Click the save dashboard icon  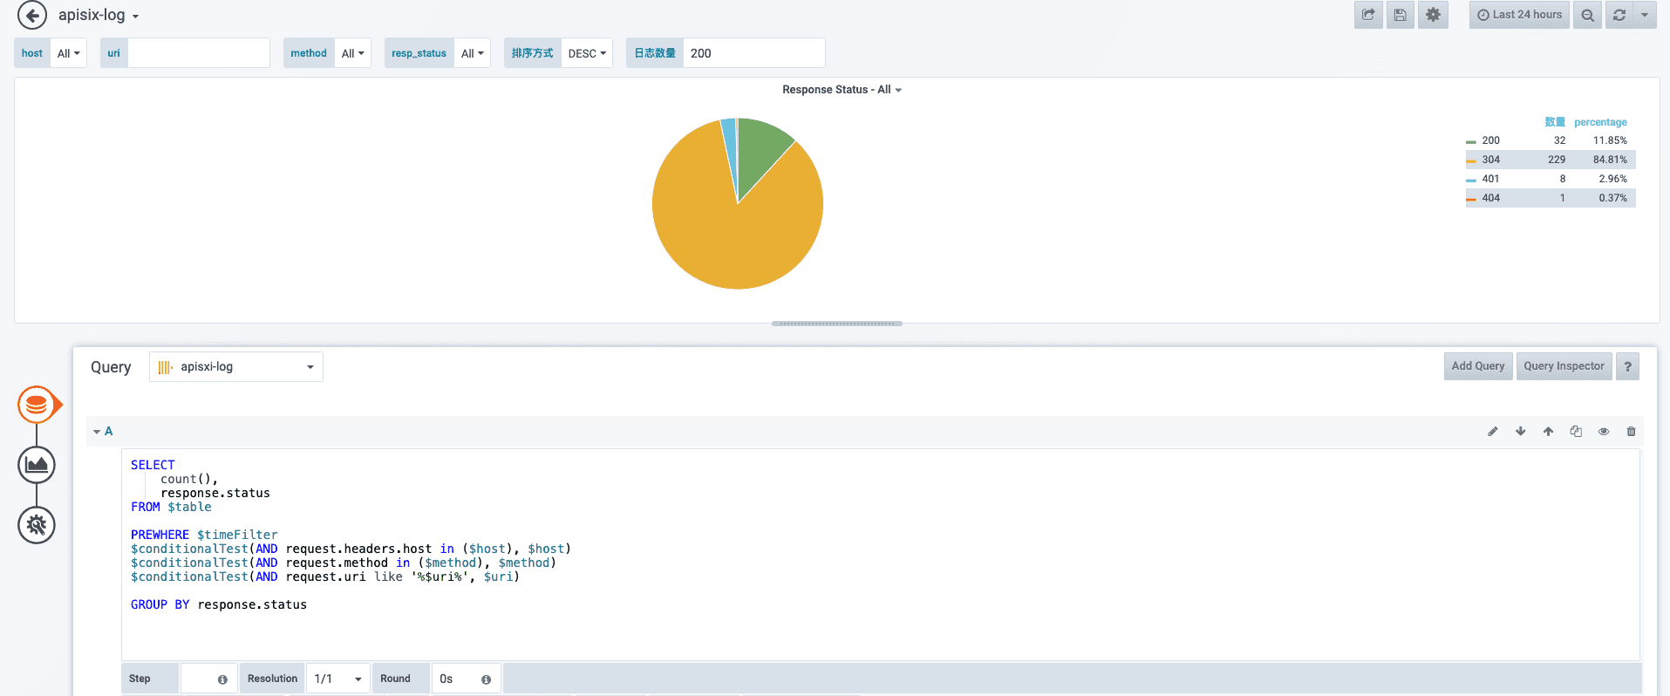(1400, 15)
